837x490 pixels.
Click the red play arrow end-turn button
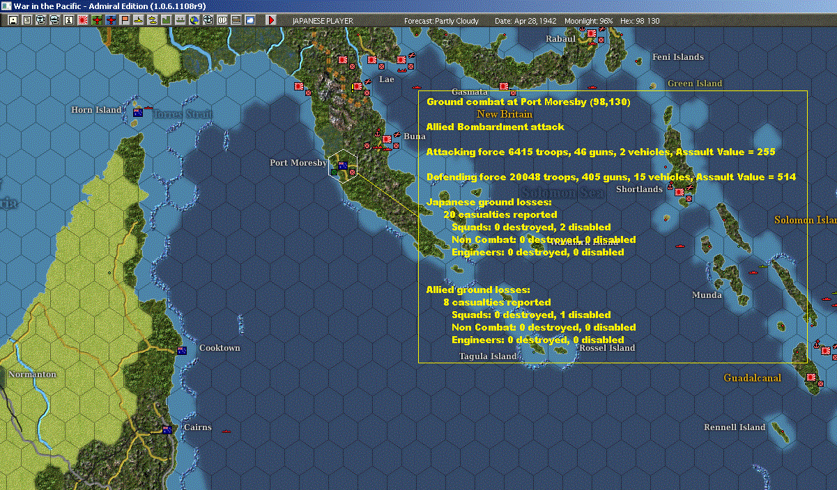click(271, 20)
